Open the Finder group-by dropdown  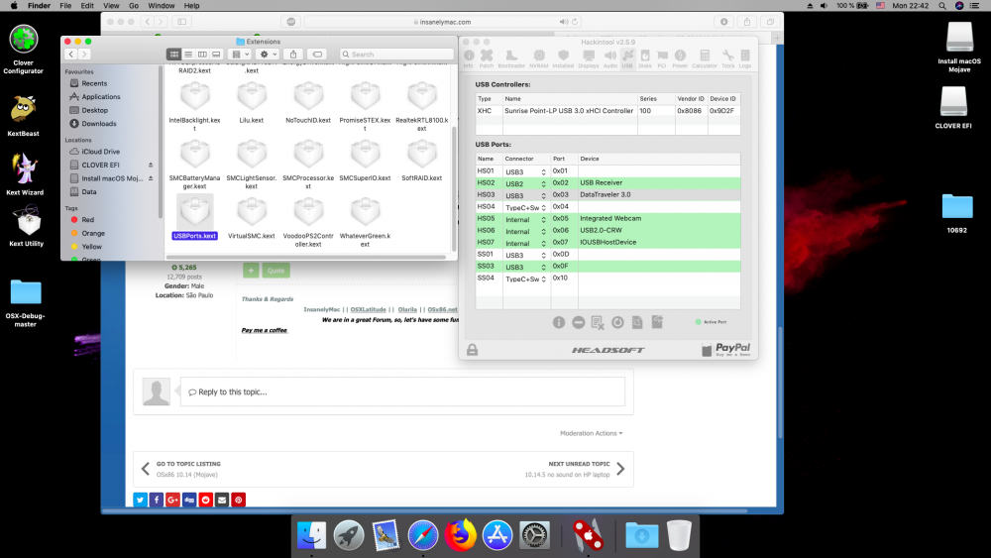point(240,55)
